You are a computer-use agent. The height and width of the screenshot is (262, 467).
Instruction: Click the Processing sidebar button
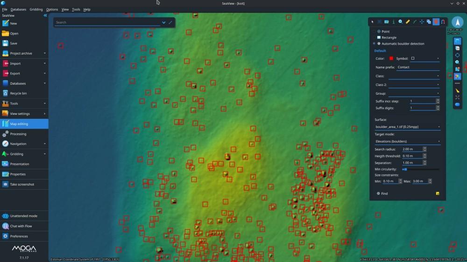[18, 134]
